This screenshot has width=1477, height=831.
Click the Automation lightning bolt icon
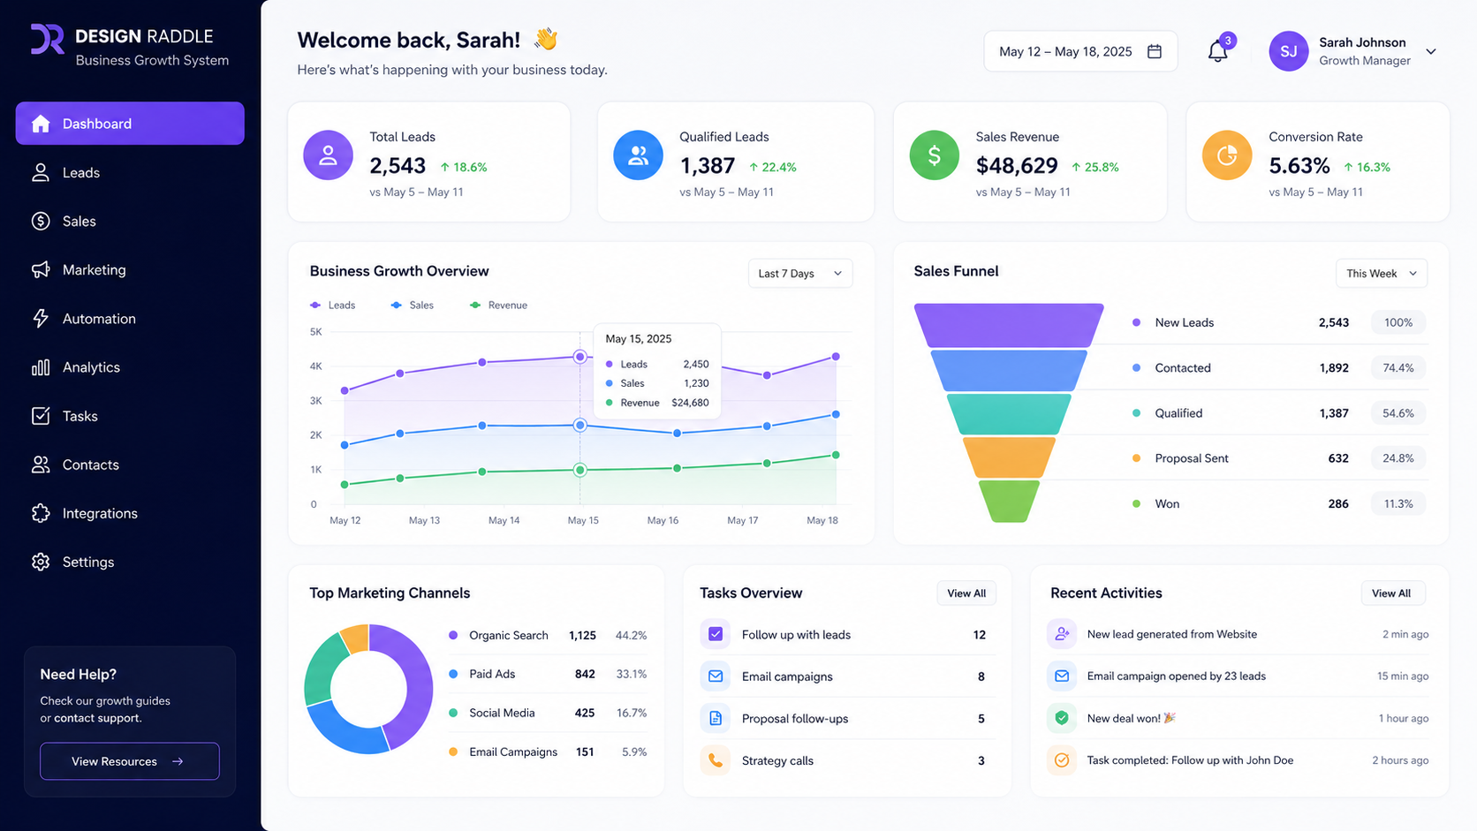41,319
